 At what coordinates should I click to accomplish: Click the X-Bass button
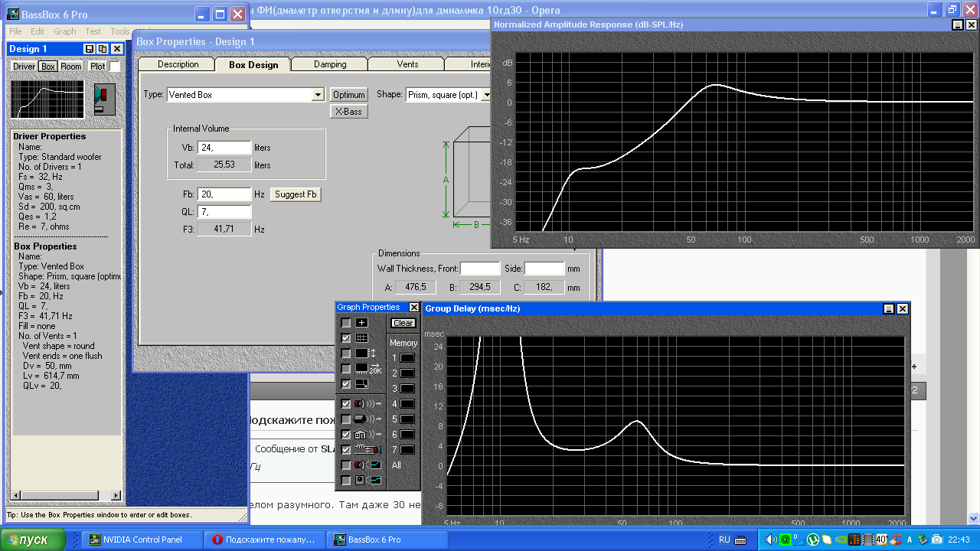coord(349,112)
